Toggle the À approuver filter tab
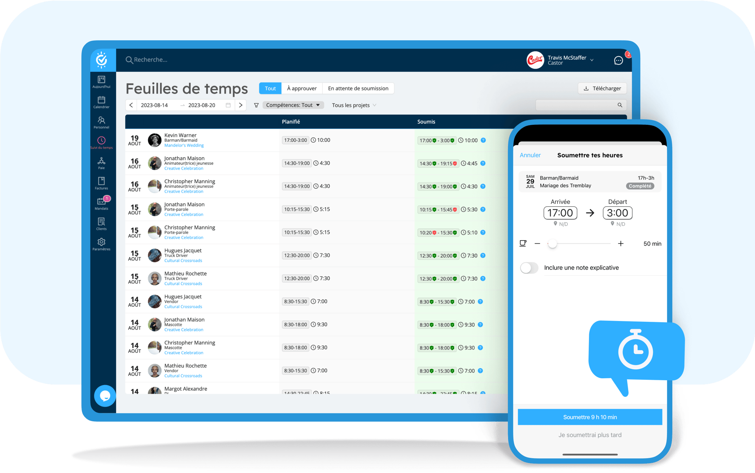This screenshot has width=755, height=473. (304, 88)
